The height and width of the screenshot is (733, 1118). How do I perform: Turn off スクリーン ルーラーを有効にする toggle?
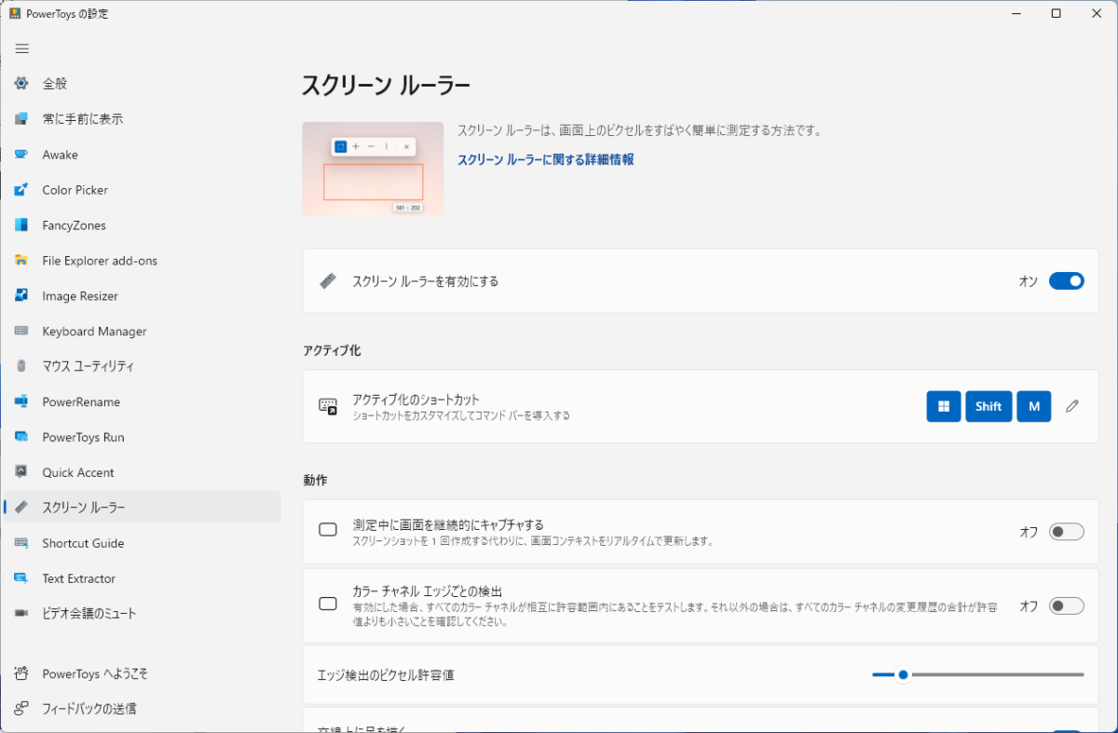click(1067, 281)
